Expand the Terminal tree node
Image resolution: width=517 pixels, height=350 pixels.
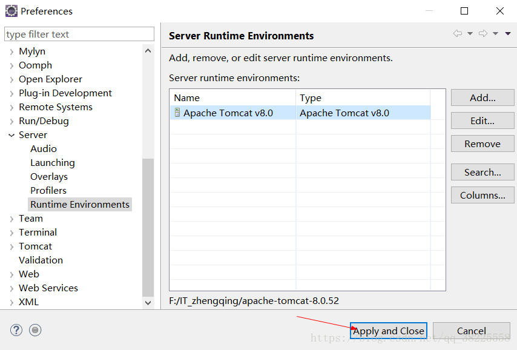(12, 233)
